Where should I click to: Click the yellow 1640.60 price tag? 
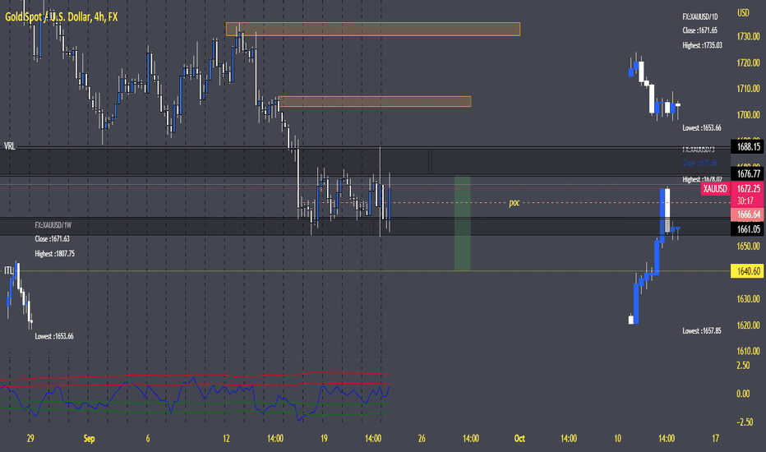pos(747,271)
